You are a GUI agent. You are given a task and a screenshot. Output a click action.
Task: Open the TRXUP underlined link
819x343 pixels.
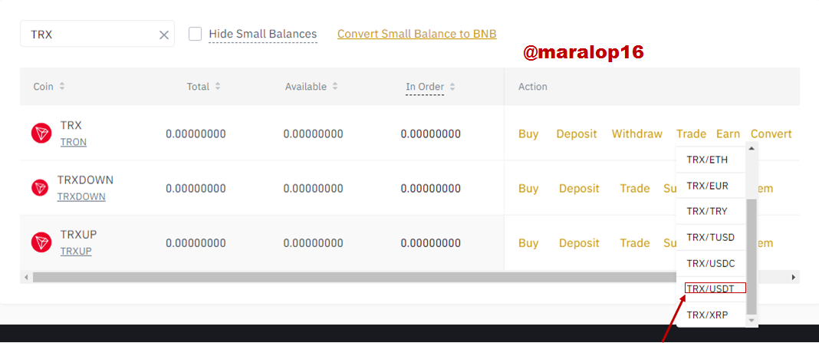point(76,251)
